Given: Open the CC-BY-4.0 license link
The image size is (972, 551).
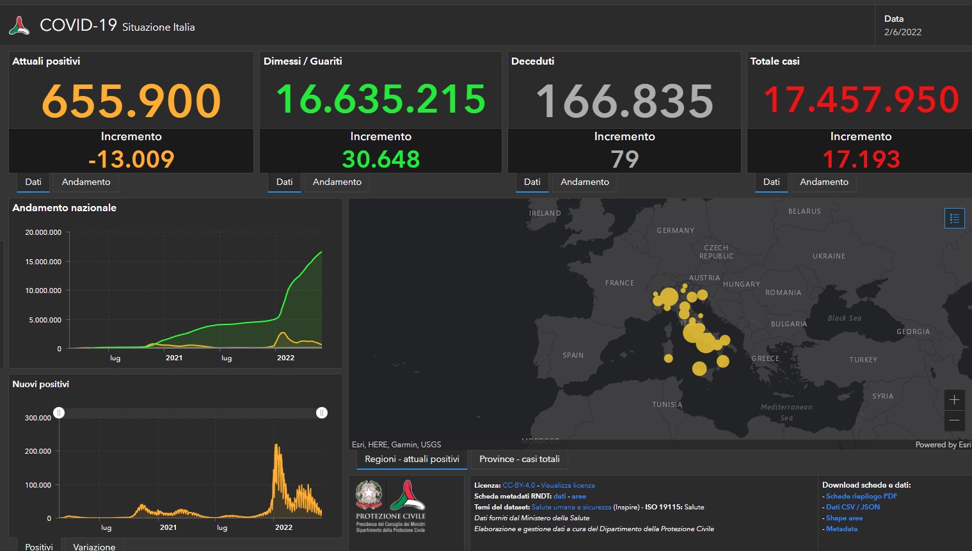Looking at the screenshot, I should pos(518,485).
